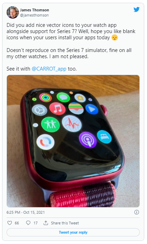147x244 pixels.
Task: Click the James Thomson display name
Action: (34, 10)
